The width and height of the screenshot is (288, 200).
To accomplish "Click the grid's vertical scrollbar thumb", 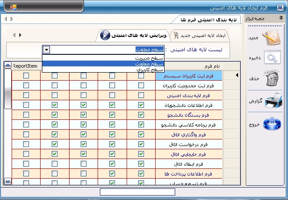I will pyautogui.click(x=8, y=89).
